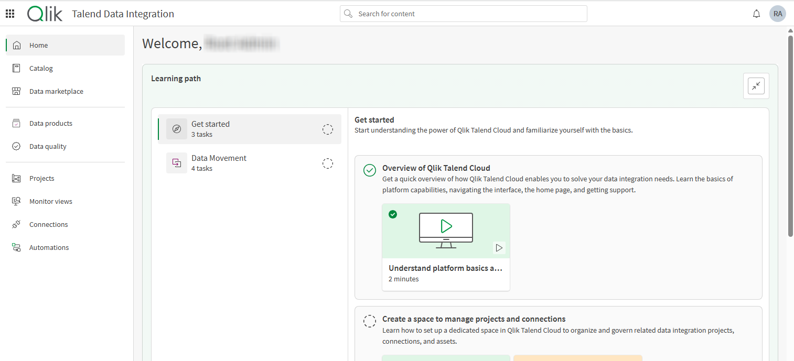Open Connections from the sidebar icon

click(x=16, y=224)
